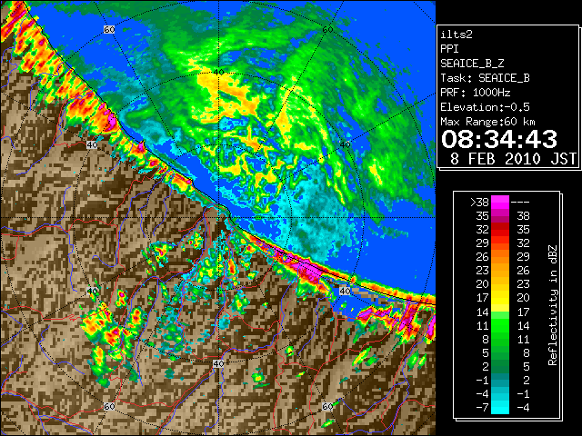582x436 pixels.
Task: Click the 40 range label due north of the radar
Action: (218, 73)
